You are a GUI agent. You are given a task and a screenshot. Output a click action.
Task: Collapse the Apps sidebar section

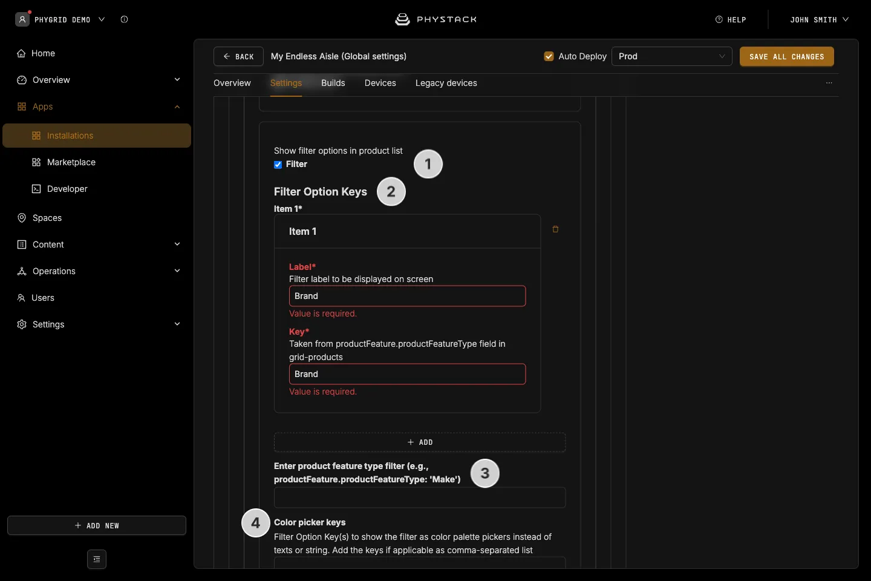[177, 107]
